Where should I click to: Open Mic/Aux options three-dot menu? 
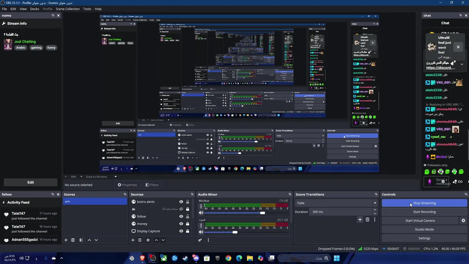(x=200, y=206)
